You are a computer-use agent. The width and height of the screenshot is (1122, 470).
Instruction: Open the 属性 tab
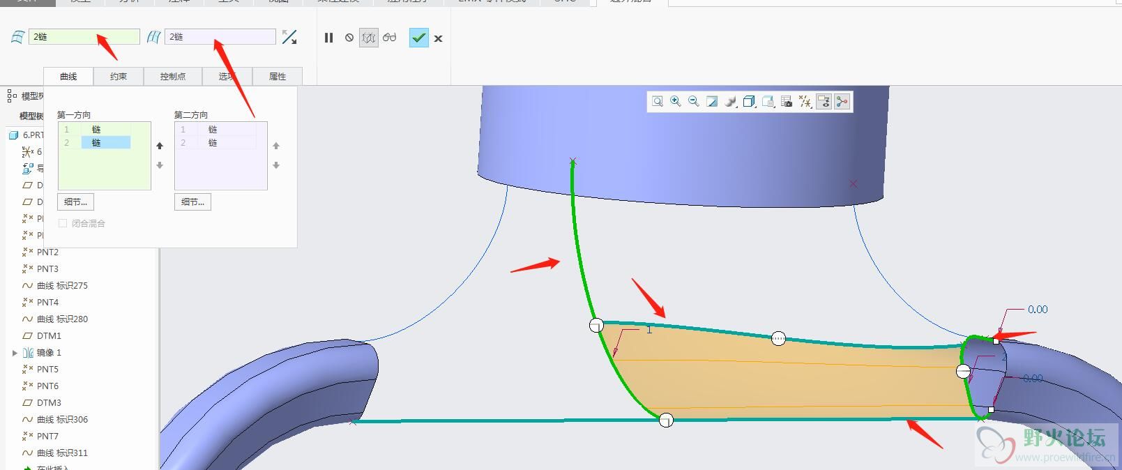pos(278,76)
